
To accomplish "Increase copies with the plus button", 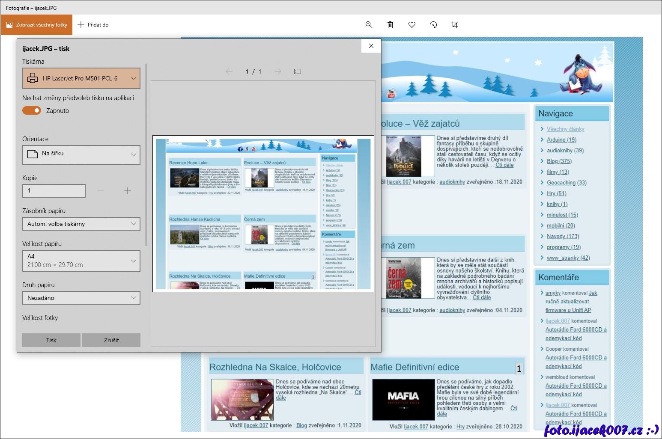I will click(x=128, y=191).
